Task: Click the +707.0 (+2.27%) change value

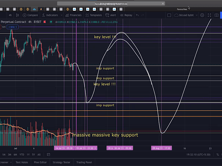Action: [109, 22]
